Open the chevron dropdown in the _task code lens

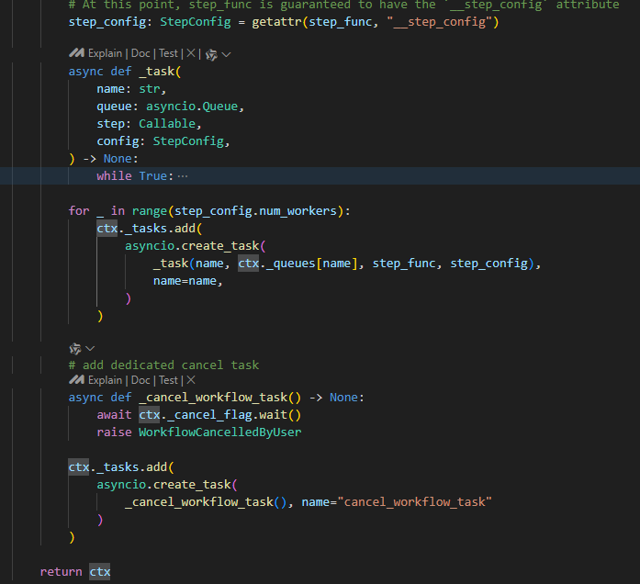226,54
